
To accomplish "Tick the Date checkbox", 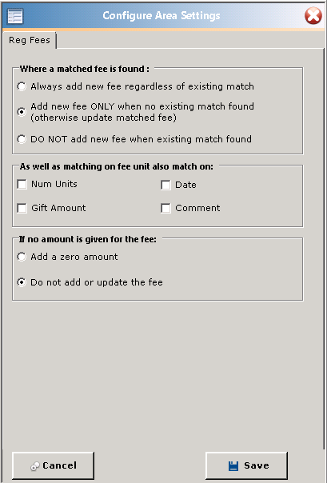I will (x=165, y=185).
